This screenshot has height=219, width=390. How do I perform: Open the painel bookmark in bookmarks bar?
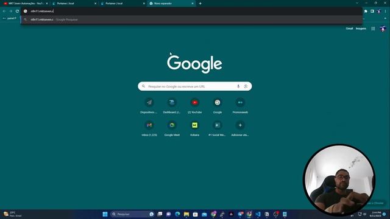click(10, 18)
